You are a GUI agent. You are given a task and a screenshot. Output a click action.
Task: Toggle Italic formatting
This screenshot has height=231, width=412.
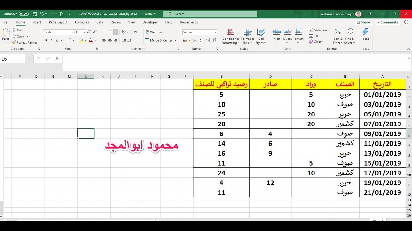tap(51, 40)
